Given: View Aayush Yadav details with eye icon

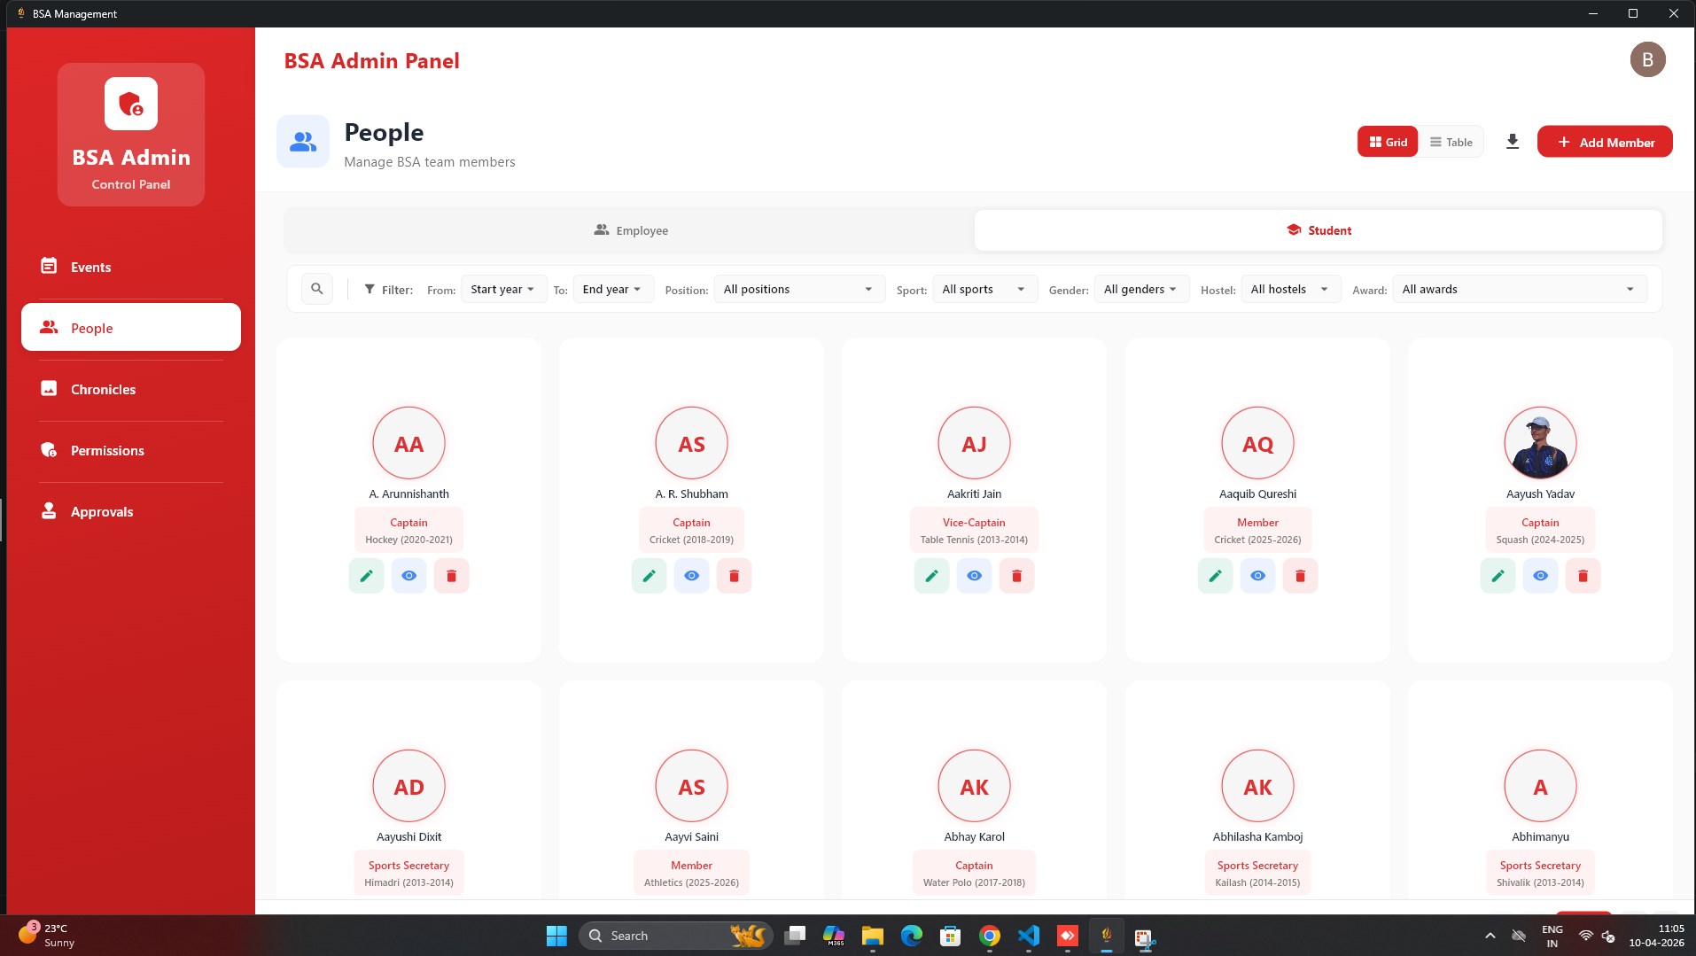Looking at the screenshot, I should [x=1540, y=576].
